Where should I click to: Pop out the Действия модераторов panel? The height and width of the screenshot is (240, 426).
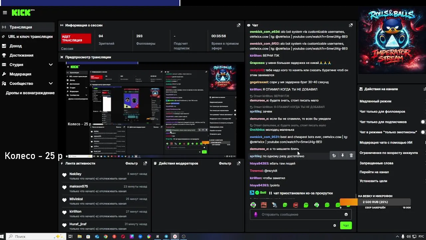pyautogui.click(x=238, y=163)
